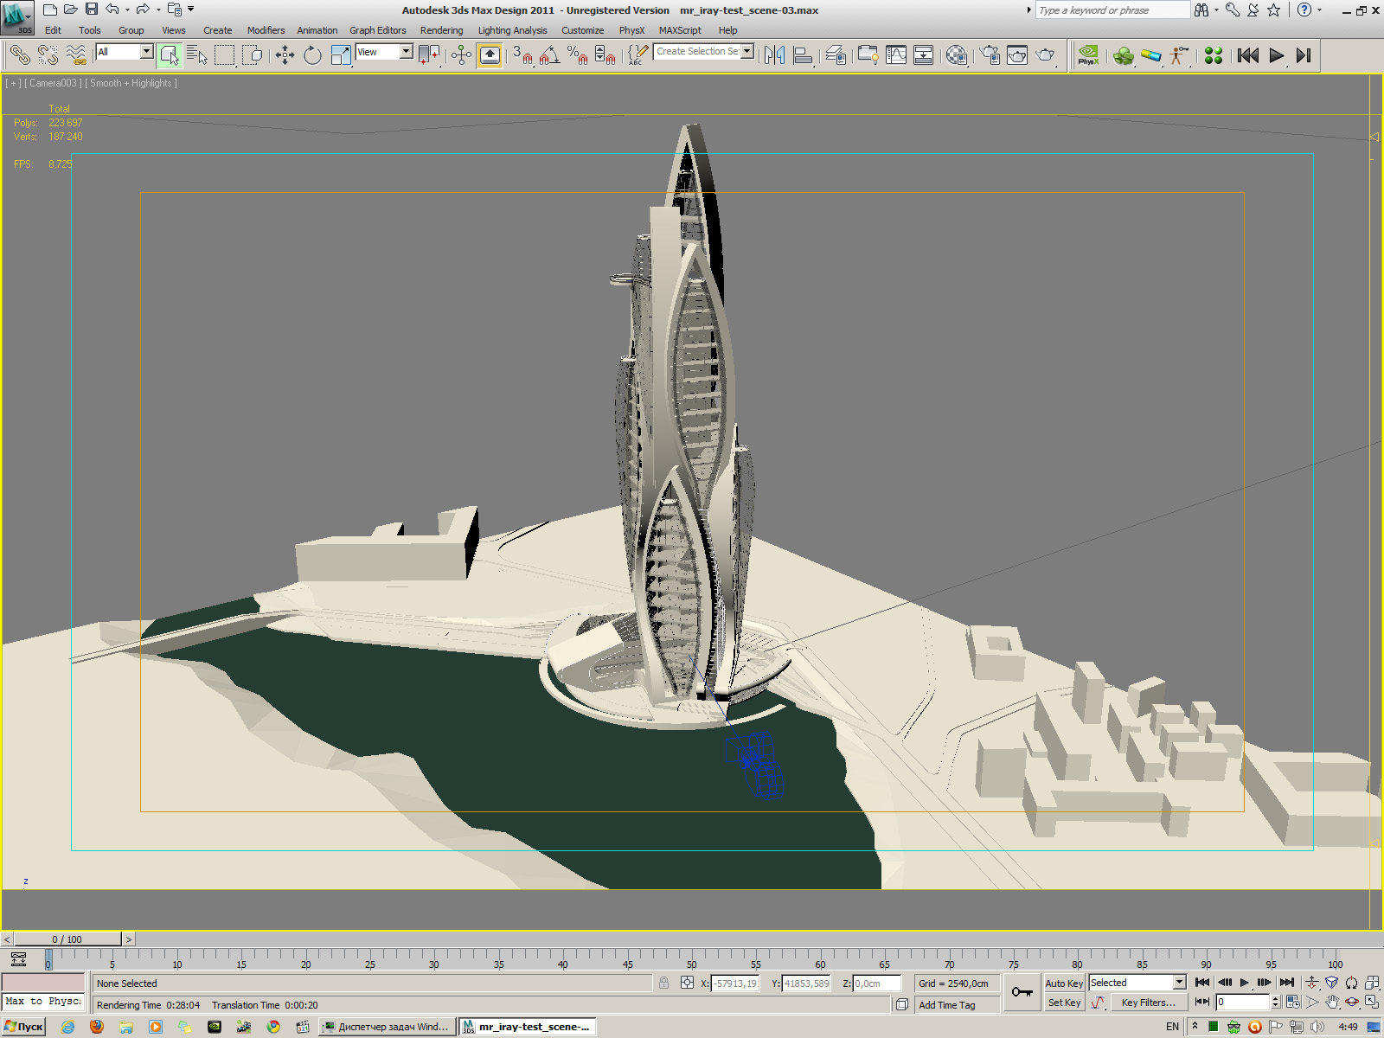Choose Rectangular Selection Region tool

[225, 55]
